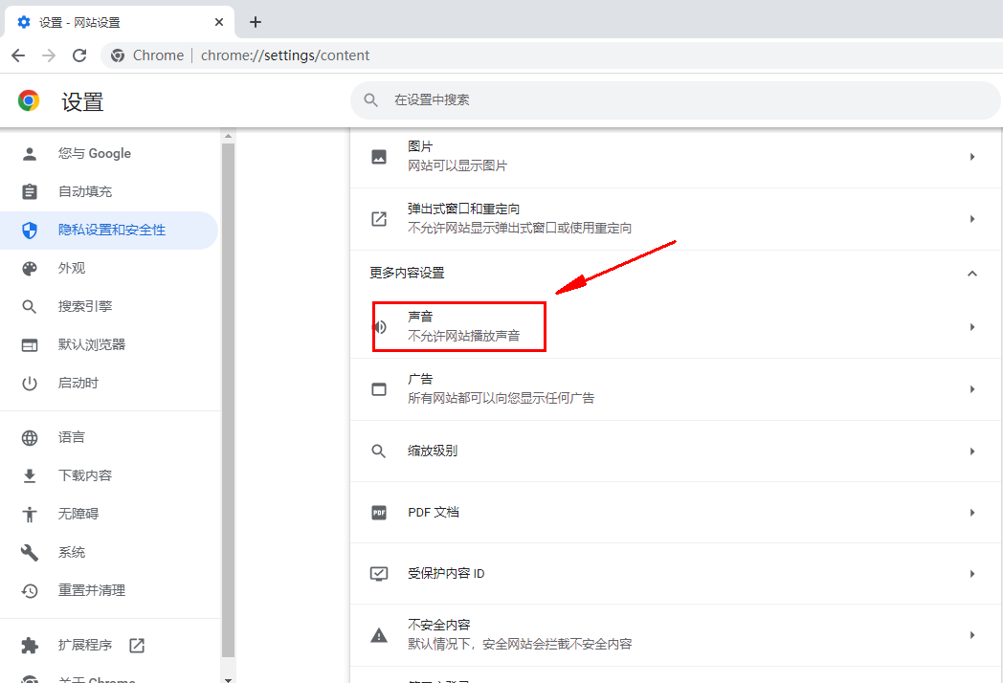
Task: Click the browser window icon for 默认浏览器
Action: [x=30, y=344]
